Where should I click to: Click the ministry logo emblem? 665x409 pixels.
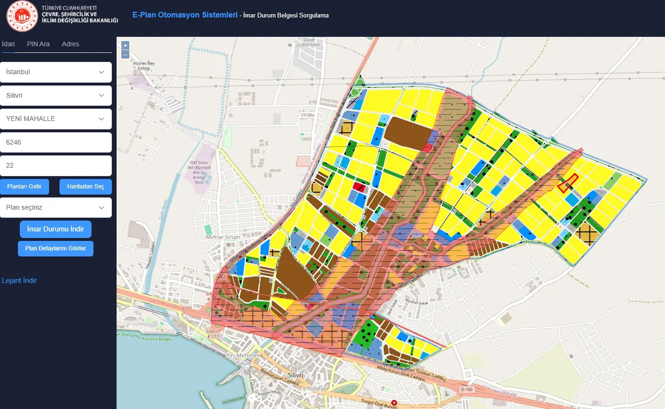[22, 16]
